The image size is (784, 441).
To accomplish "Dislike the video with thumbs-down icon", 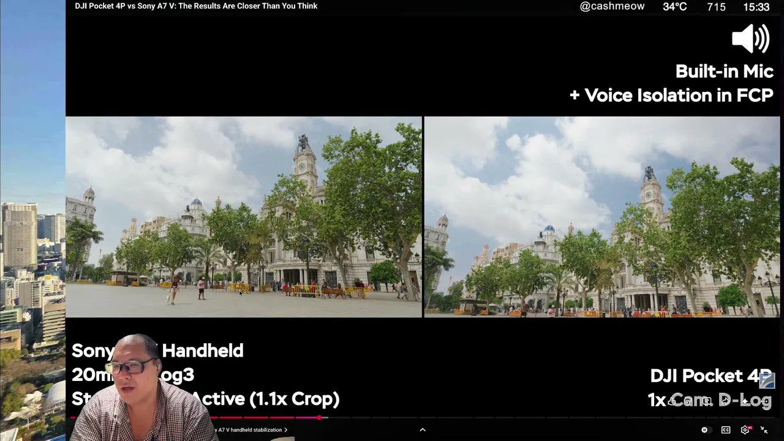I will pyautogui.click(x=689, y=401).
